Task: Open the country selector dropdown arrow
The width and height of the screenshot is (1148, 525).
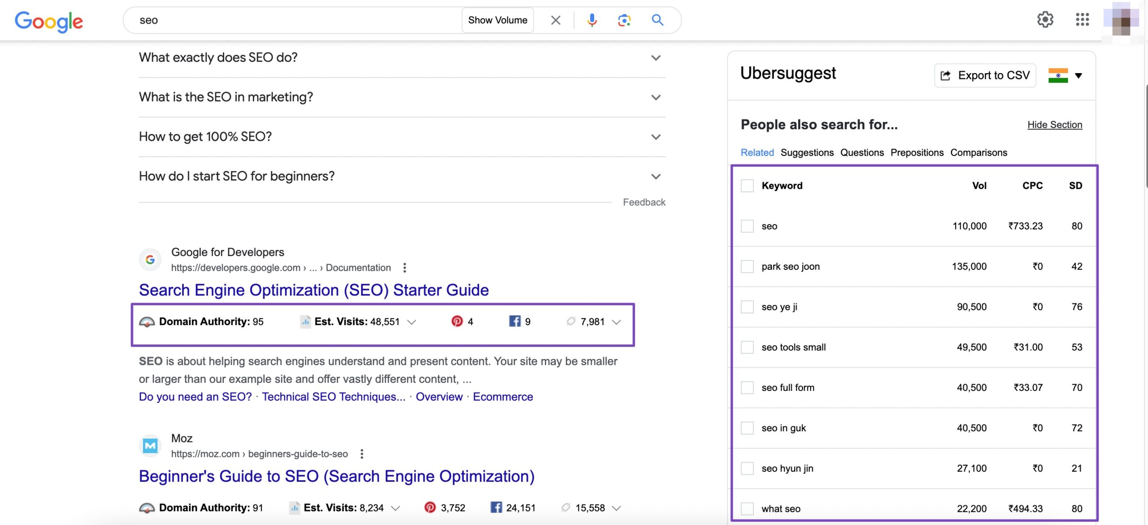Action: tap(1078, 75)
